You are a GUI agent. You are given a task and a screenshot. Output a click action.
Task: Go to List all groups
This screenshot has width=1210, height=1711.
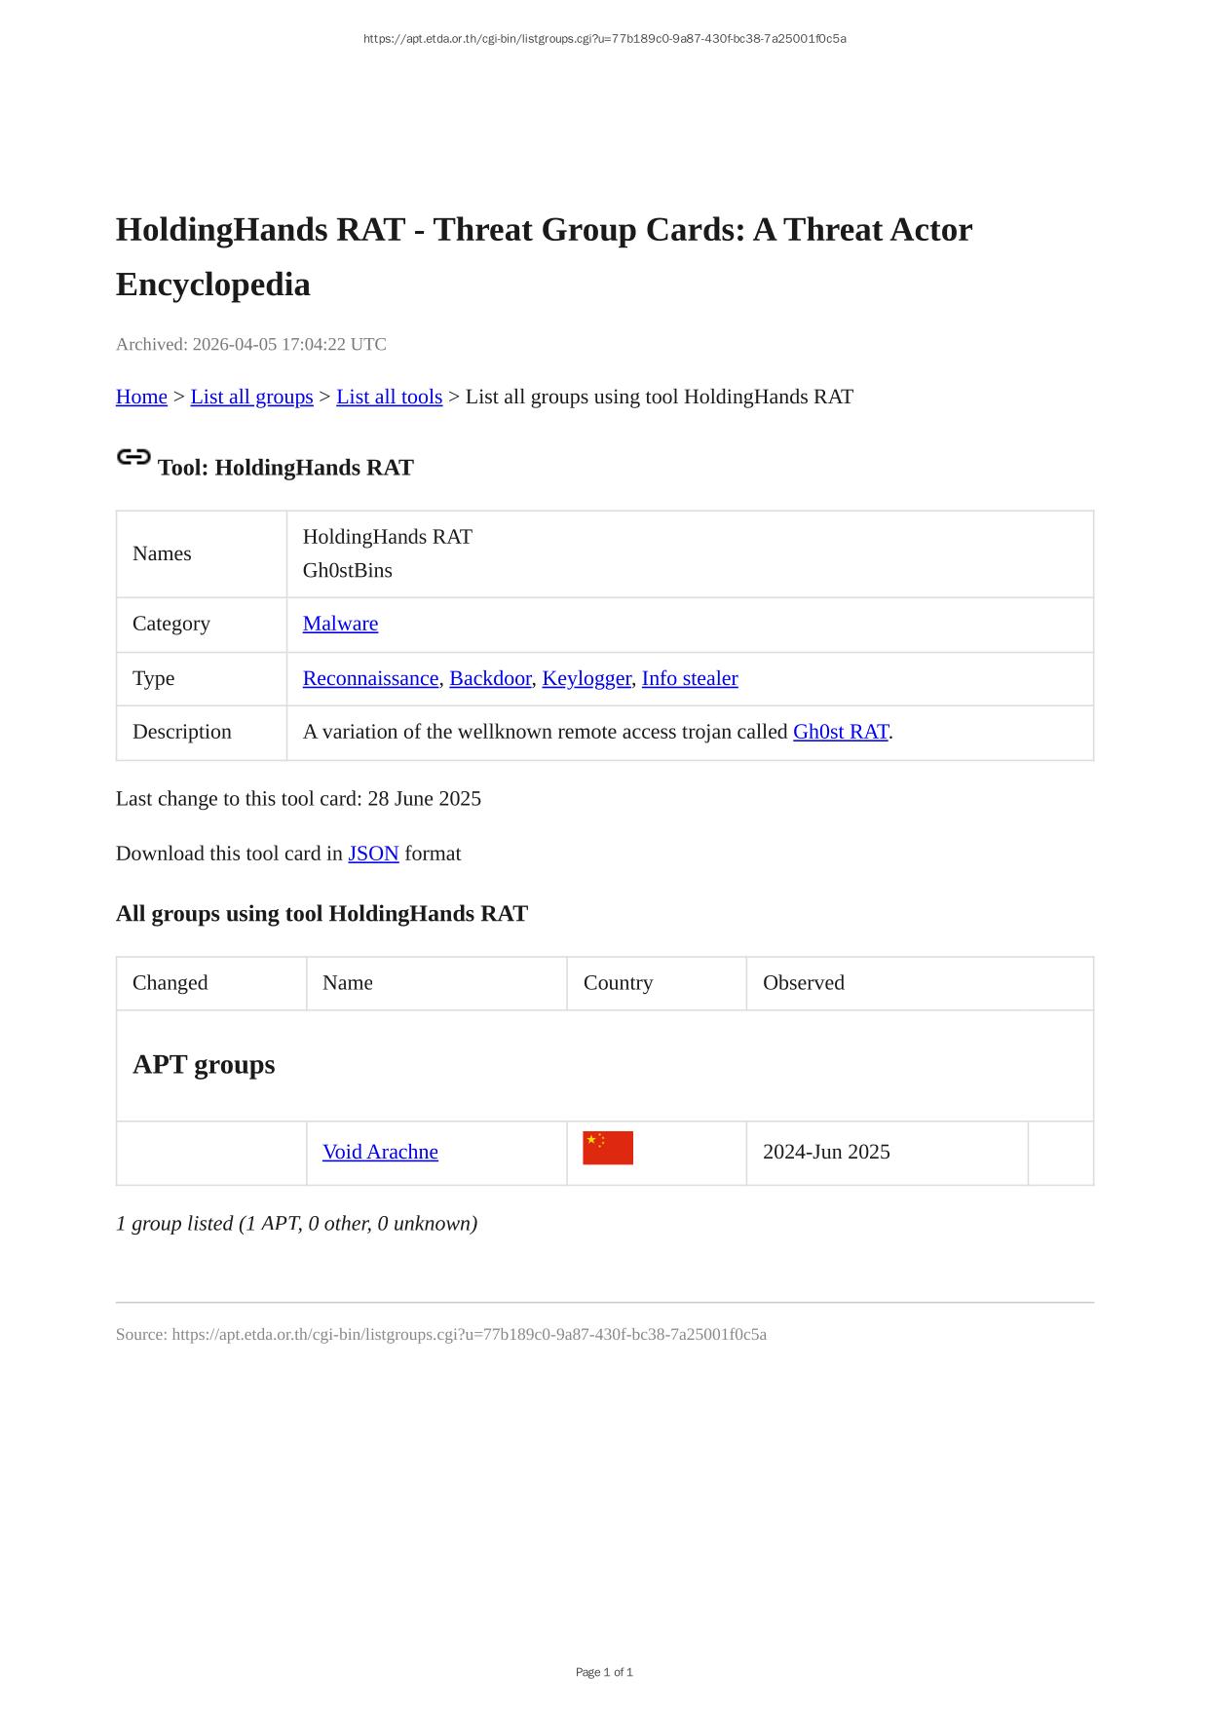pyautogui.click(x=251, y=397)
